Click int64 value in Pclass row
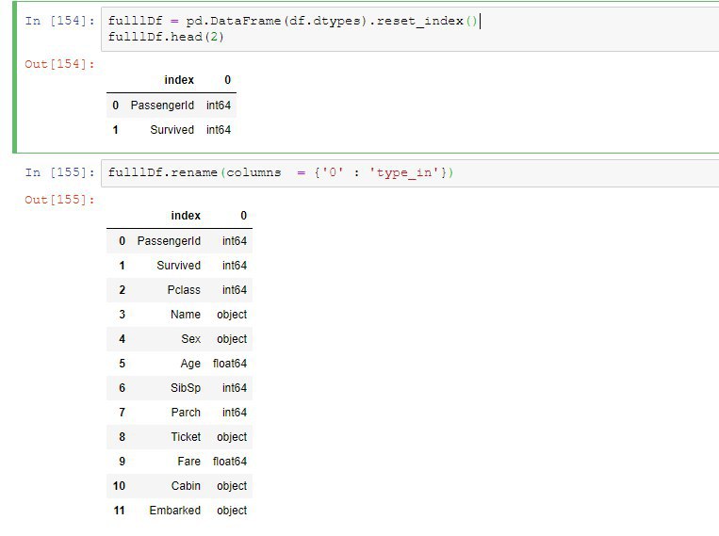 tap(235, 290)
